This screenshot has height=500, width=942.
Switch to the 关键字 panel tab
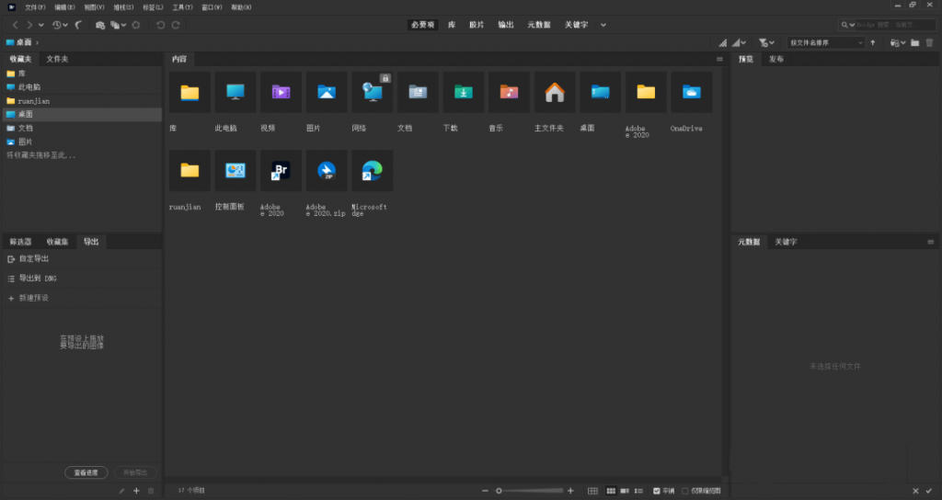[786, 242]
